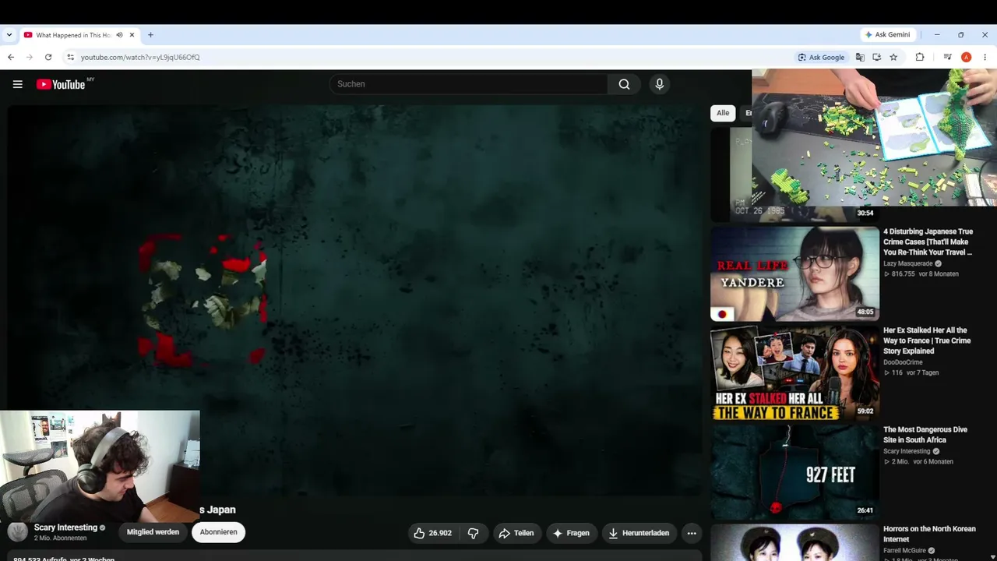Open the YouTube guide hamburger menu

18,84
